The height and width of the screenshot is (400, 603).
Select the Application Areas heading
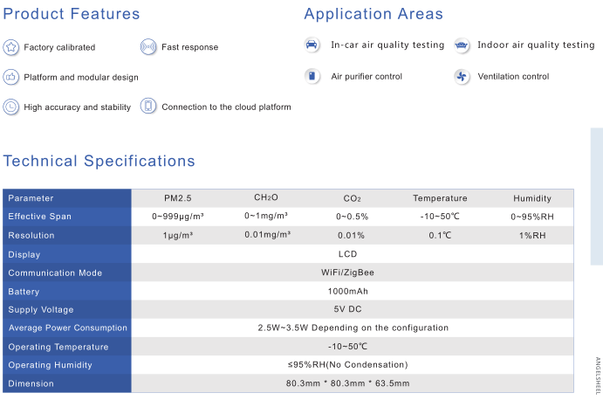pyautogui.click(x=373, y=14)
